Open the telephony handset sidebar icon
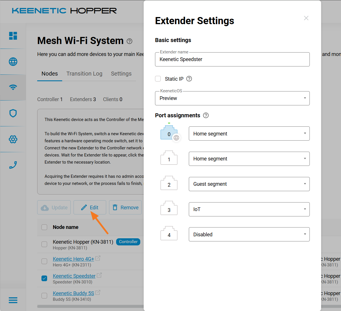The width and height of the screenshot is (341, 311). click(13, 165)
